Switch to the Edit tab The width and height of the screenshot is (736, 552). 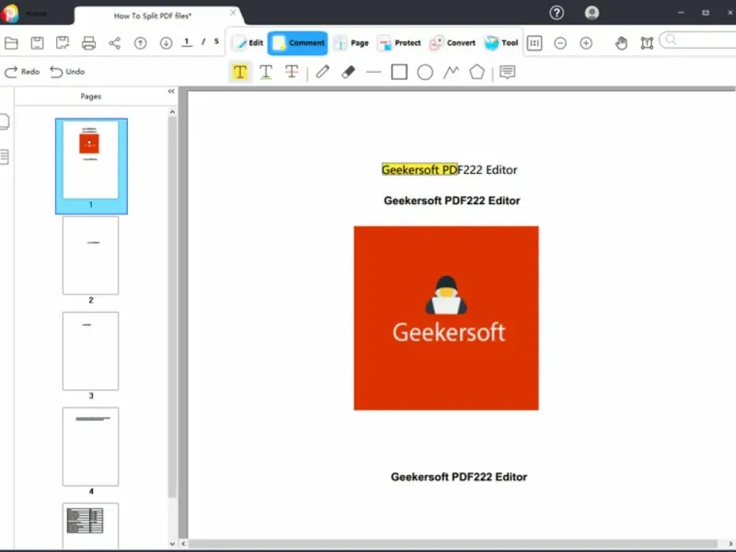pyautogui.click(x=248, y=42)
